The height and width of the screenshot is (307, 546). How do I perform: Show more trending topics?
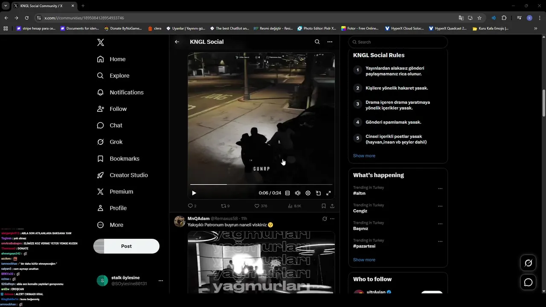pos(364,260)
